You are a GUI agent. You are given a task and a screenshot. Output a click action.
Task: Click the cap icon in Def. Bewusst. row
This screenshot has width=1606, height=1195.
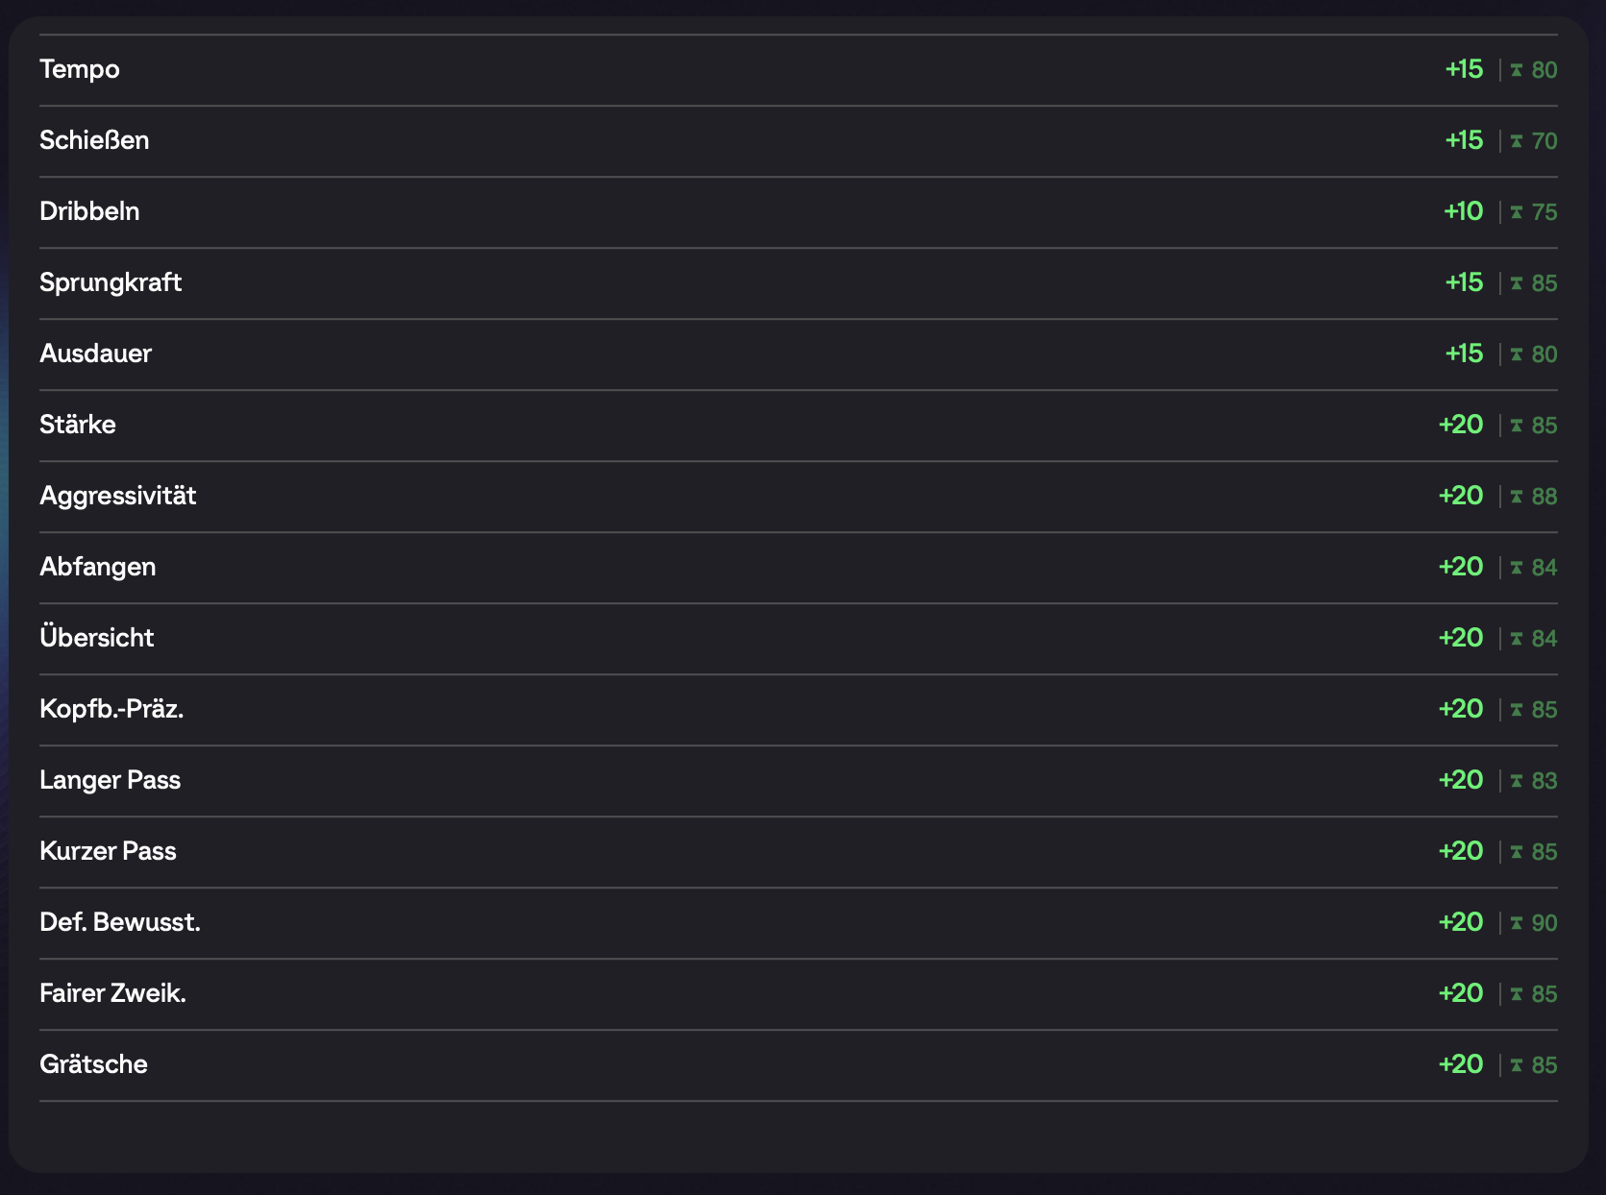coord(1516,923)
